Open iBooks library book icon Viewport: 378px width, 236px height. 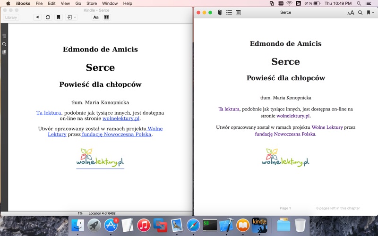[220, 13]
